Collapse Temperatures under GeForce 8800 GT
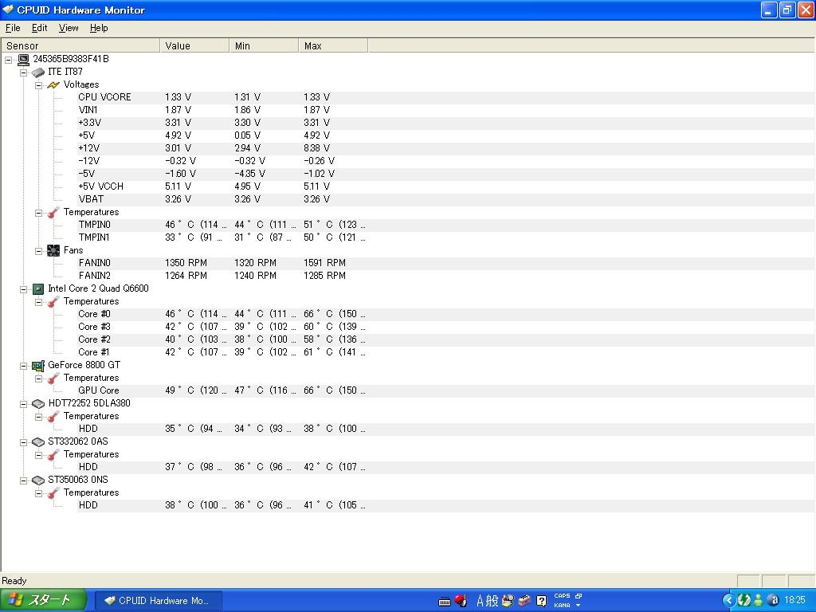 (38, 379)
